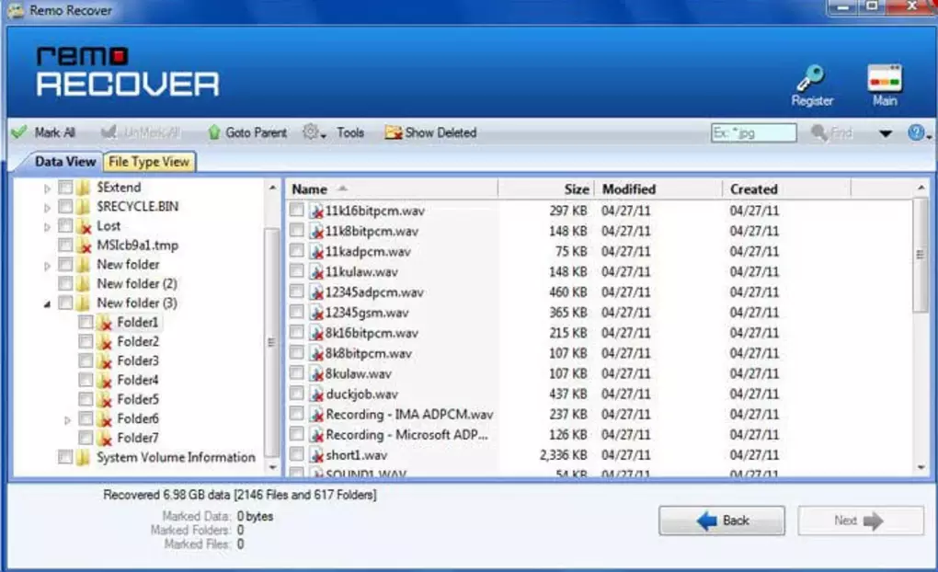Click the Main screen icon
The height and width of the screenshot is (572, 938).
[x=884, y=78]
